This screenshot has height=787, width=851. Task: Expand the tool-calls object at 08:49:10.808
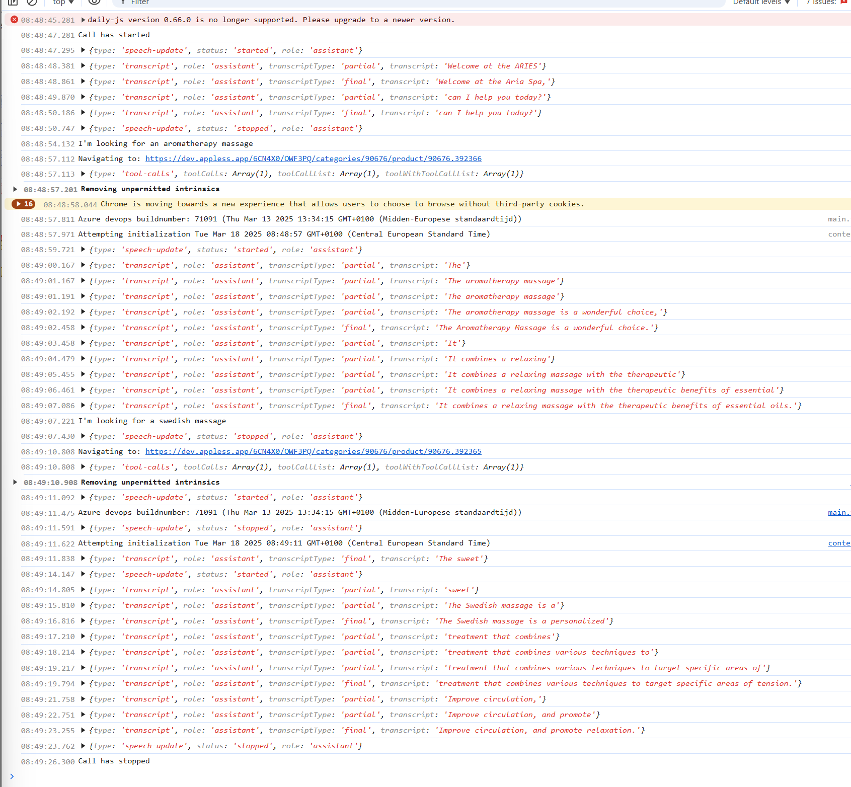83,467
